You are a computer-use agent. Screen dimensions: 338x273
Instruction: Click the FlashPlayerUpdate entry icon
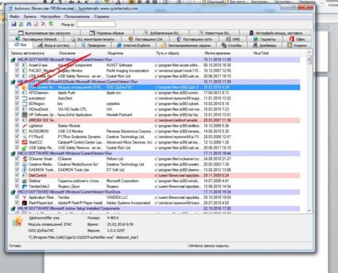click(24, 203)
